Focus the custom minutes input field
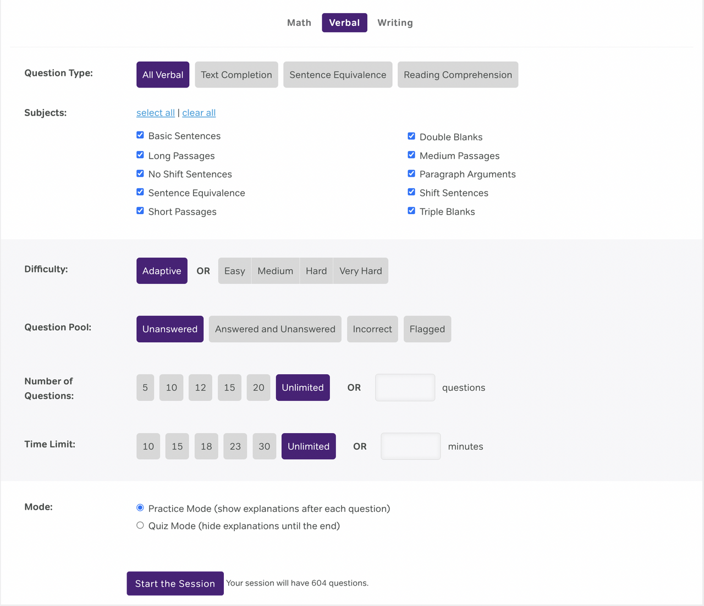704x606 pixels. (410, 446)
